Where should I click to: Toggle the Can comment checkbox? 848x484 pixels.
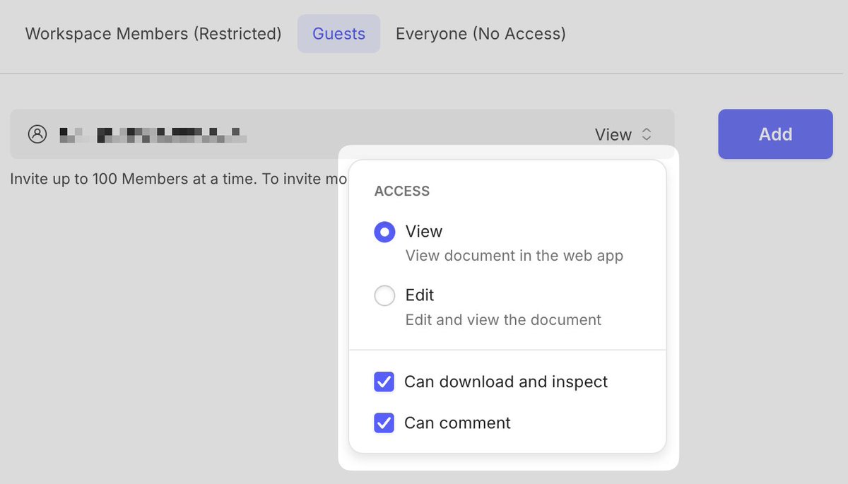[384, 423]
